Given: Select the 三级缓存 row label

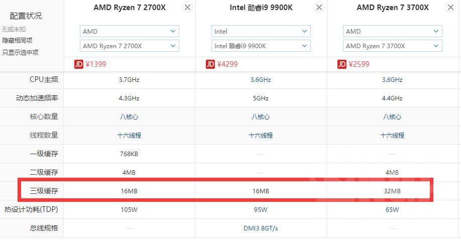Looking at the screenshot, I should 44,191.
